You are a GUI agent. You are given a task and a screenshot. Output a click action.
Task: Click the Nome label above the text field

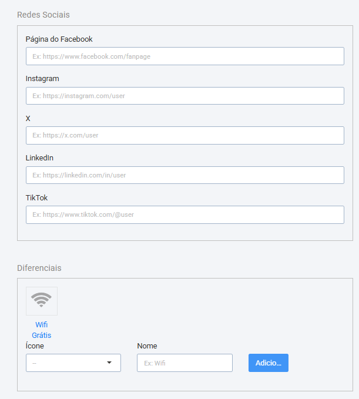click(147, 346)
